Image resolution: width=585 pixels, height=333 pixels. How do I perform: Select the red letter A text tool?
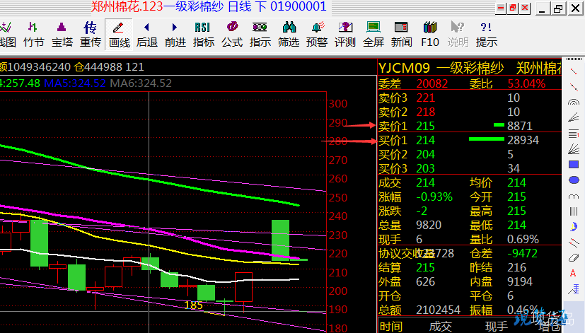click(574, 273)
